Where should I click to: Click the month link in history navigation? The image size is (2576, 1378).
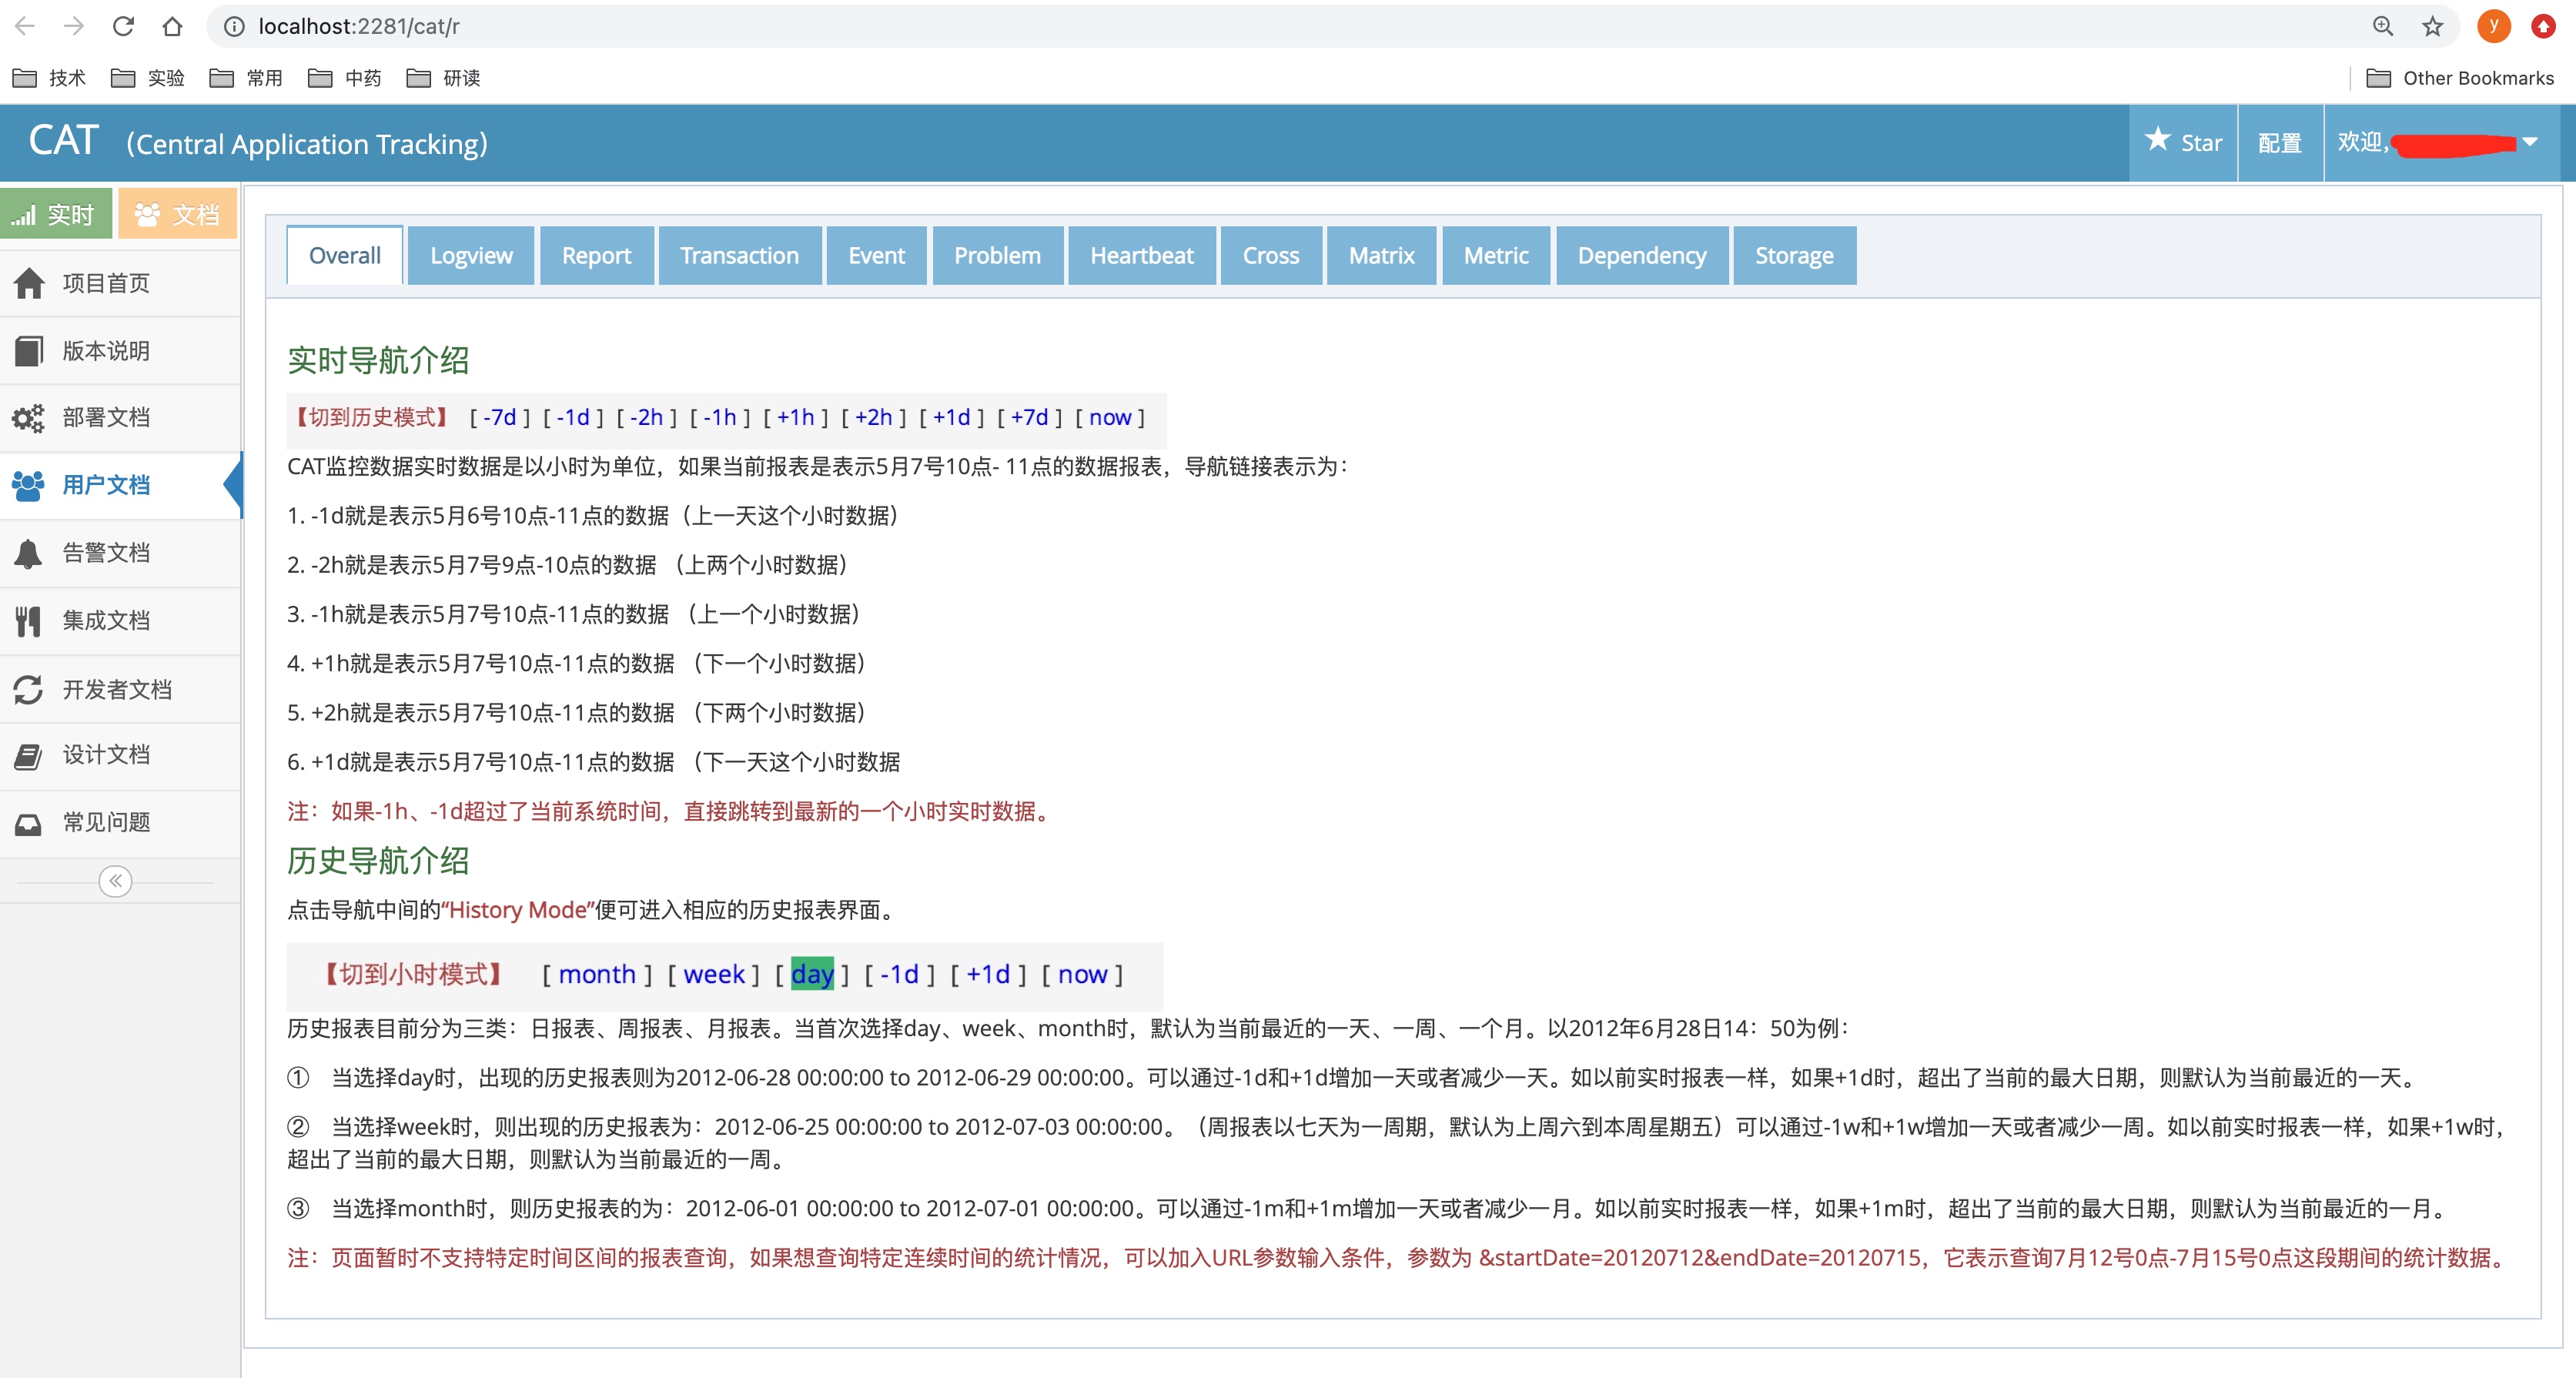click(x=596, y=974)
